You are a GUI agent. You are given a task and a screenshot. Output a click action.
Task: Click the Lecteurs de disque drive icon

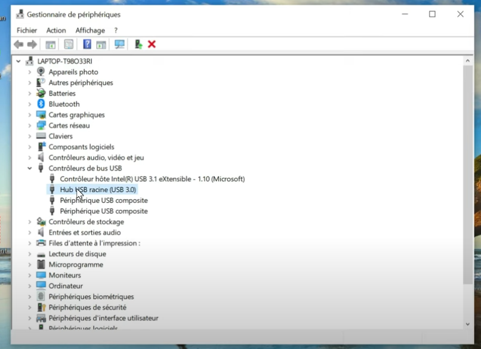[41, 255]
